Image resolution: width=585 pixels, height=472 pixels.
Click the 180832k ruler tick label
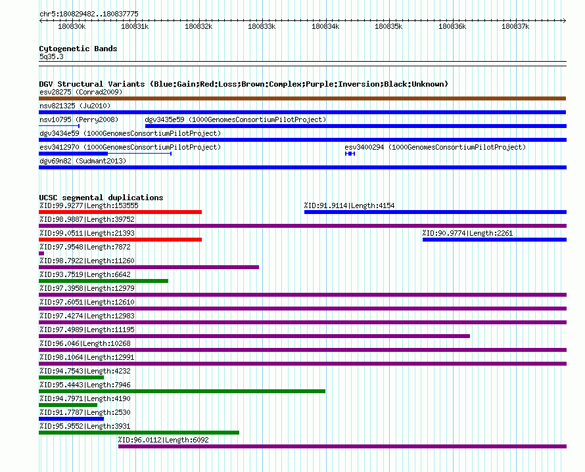click(199, 26)
